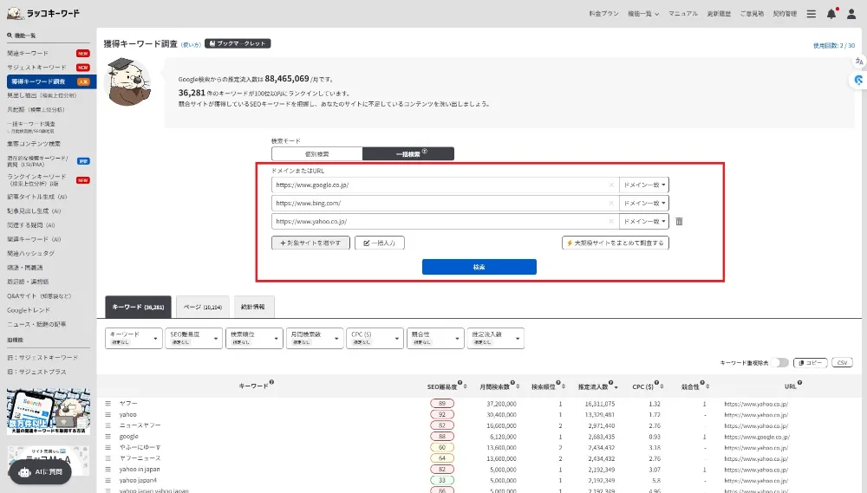Open yahoo.co.jp URL link in ヤフー row
Image resolution: width=867 pixels, height=493 pixels.
click(x=756, y=404)
